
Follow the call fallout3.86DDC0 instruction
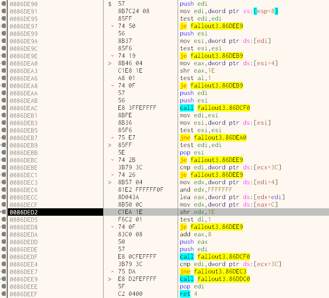click(215, 279)
